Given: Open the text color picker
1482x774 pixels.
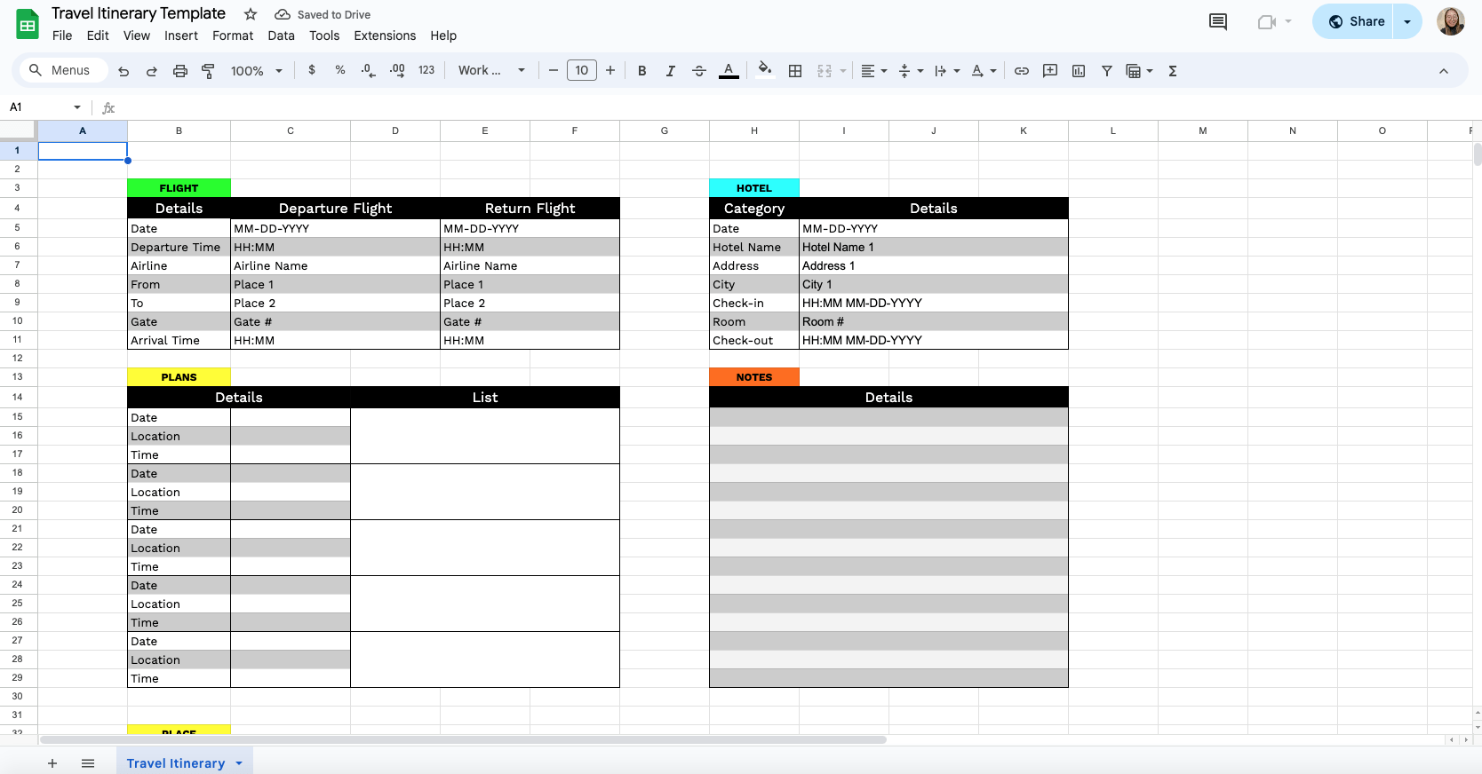Looking at the screenshot, I should point(729,70).
